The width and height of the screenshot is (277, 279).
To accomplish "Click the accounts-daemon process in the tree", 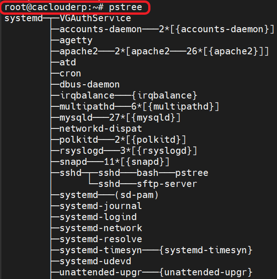I will tap(101, 29).
